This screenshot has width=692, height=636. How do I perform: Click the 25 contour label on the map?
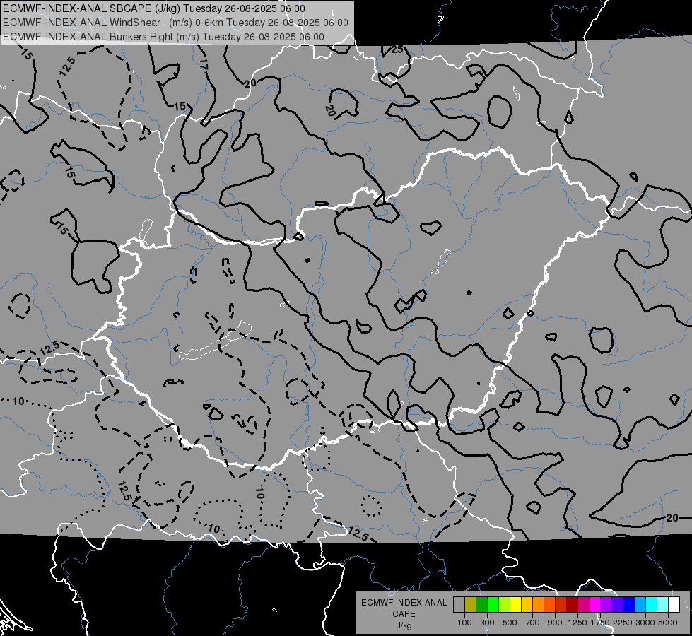(x=397, y=49)
